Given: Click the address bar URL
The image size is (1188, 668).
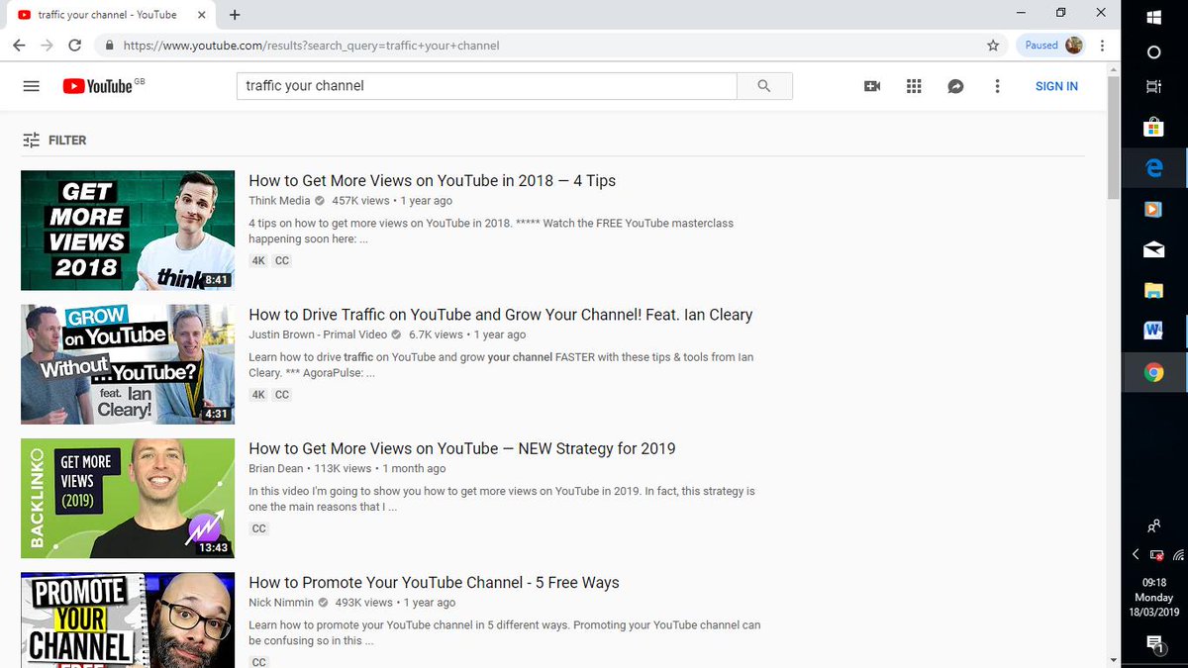Looking at the screenshot, I should pos(311,46).
